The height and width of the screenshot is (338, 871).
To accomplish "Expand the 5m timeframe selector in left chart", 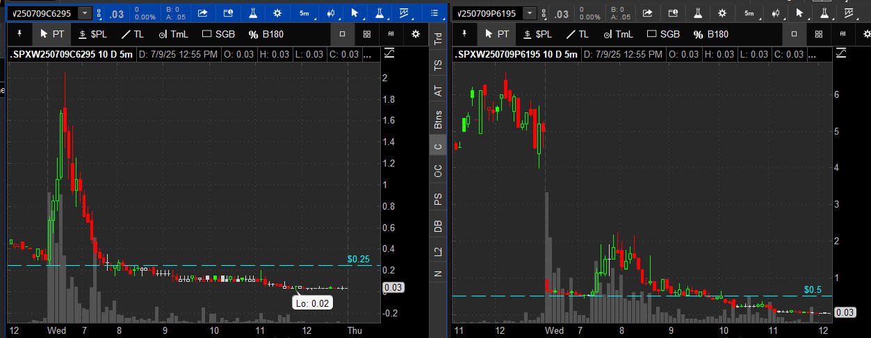I will (305, 13).
